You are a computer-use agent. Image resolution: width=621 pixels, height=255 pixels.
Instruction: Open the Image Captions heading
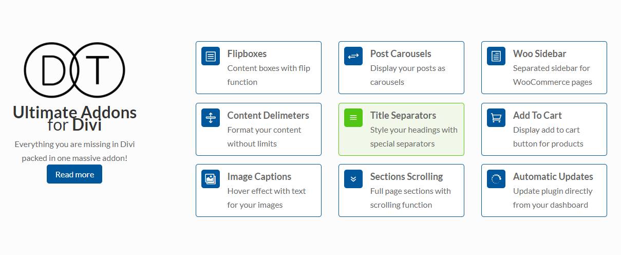[x=259, y=176]
